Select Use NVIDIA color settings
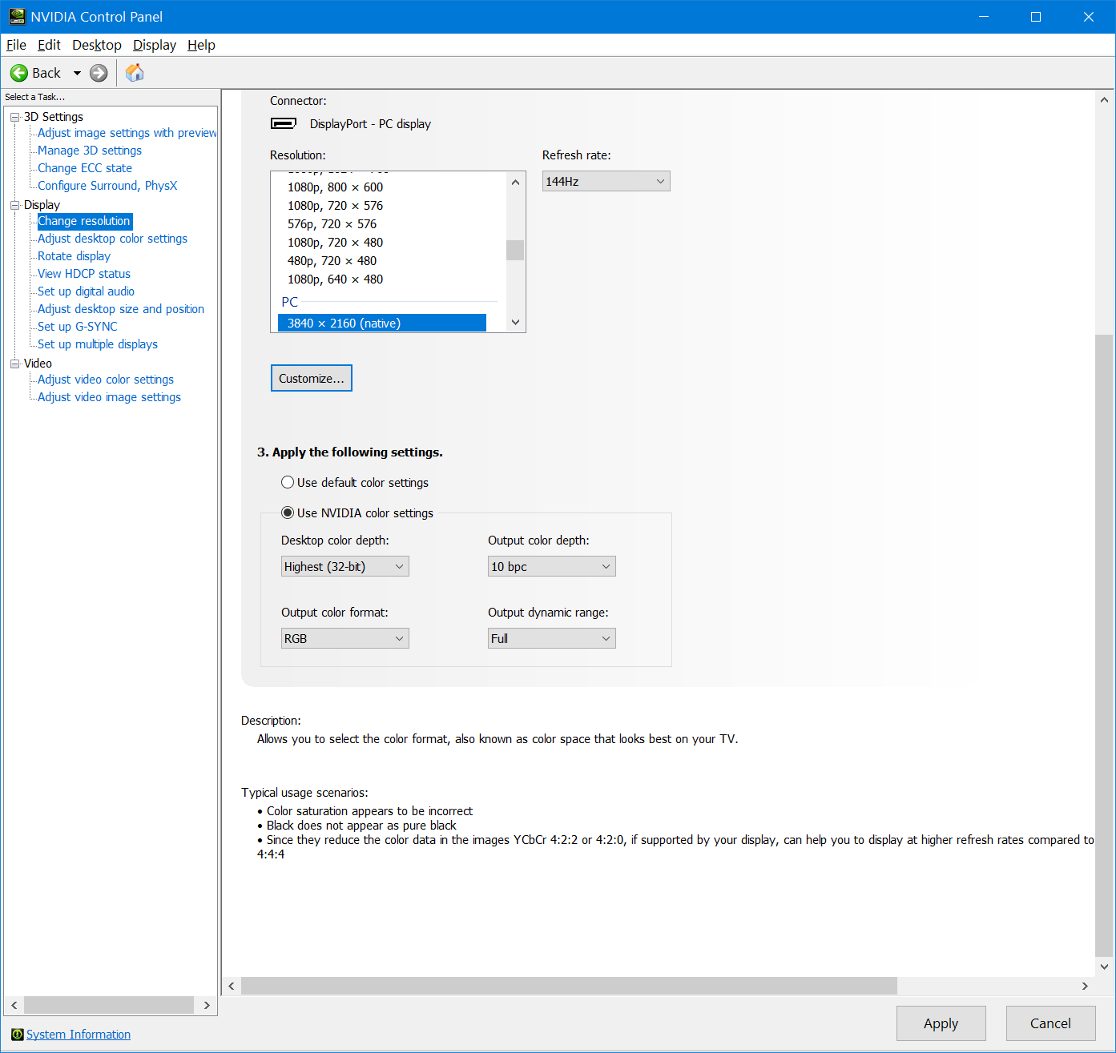This screenshot has width=1116, height=1053. tap(288, 513)
